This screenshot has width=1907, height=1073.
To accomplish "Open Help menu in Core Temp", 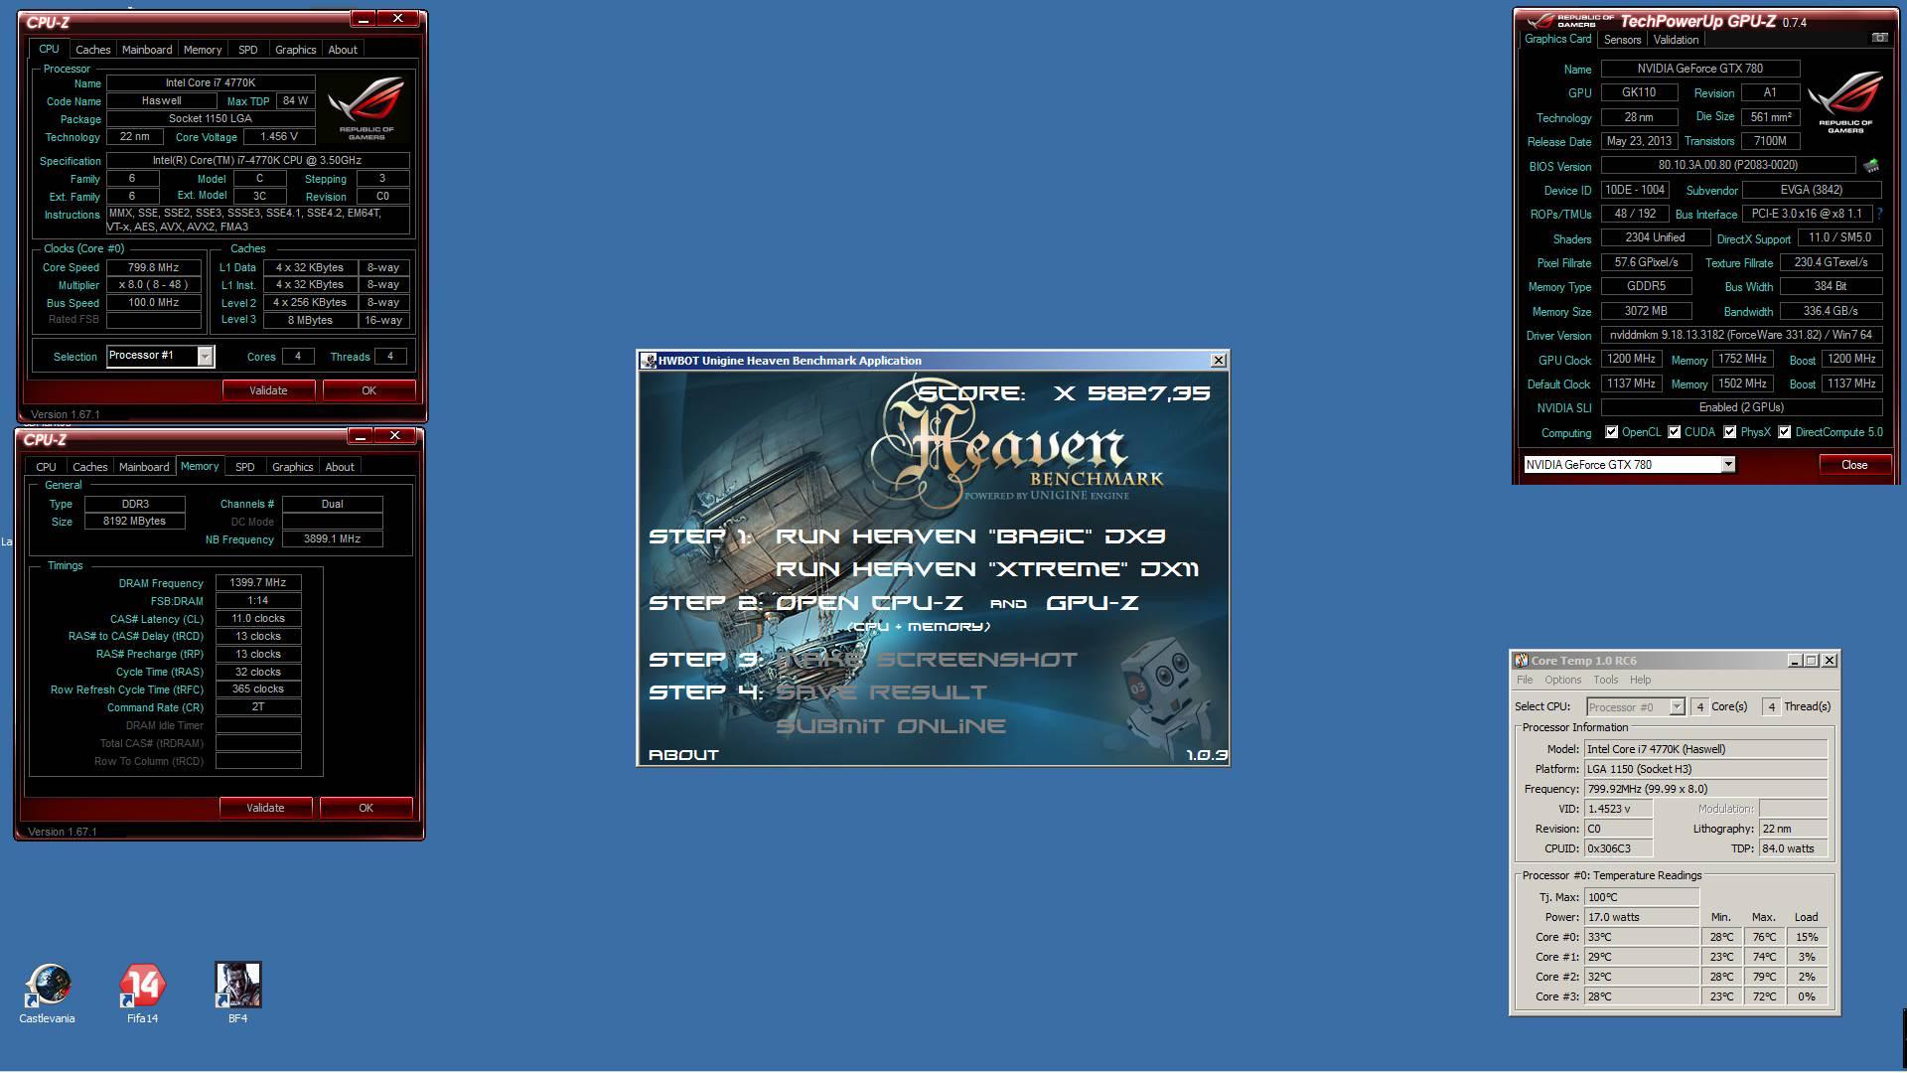I will tap(1640, 680).
